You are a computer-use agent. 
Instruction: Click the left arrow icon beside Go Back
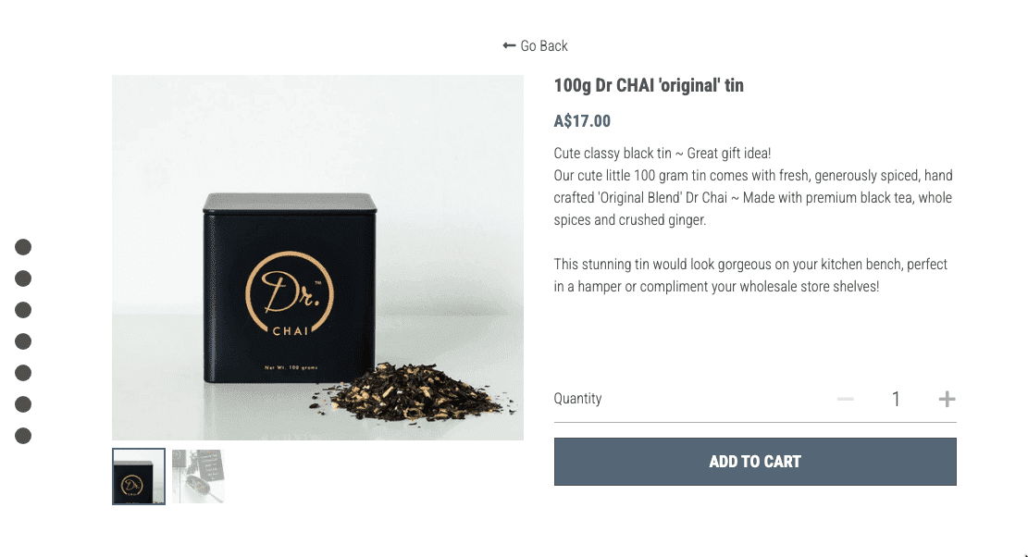pyautogui.click(x=509, y=45)
